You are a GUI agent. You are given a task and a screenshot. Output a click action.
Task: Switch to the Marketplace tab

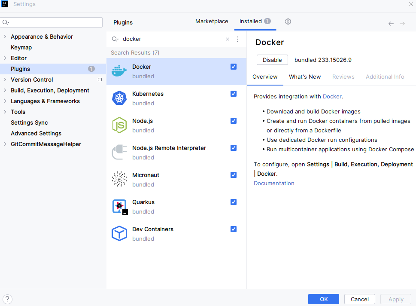pos(212,21)
